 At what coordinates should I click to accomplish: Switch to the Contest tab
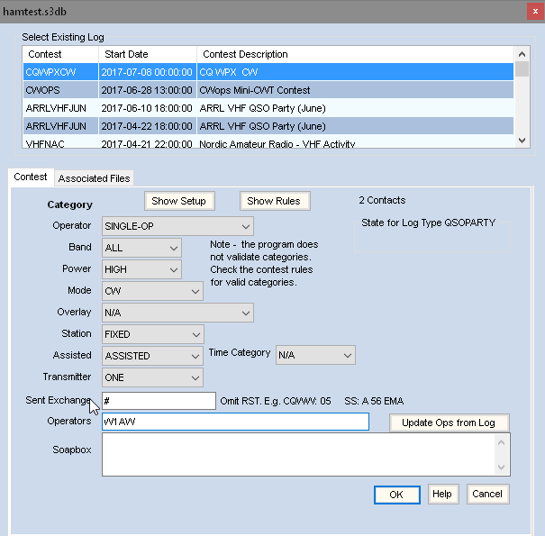31,177
